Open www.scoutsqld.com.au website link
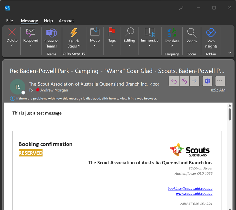Image resolution: width=236 pixels, height=210 pixels. pos(194,193)
